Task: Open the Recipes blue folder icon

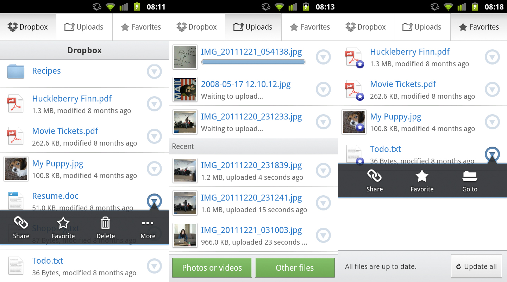Action: pyautogui.click(x=16, y=71)
